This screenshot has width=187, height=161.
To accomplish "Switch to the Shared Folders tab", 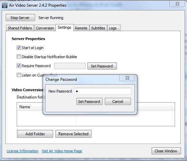I will click(x=20, y=28).
